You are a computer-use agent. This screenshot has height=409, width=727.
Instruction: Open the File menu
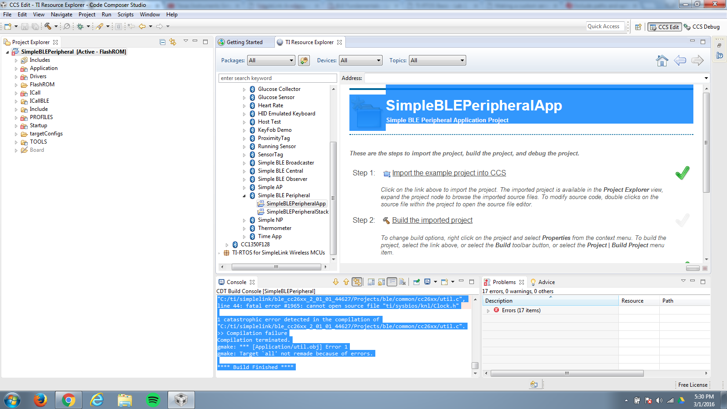click(7, 15)
